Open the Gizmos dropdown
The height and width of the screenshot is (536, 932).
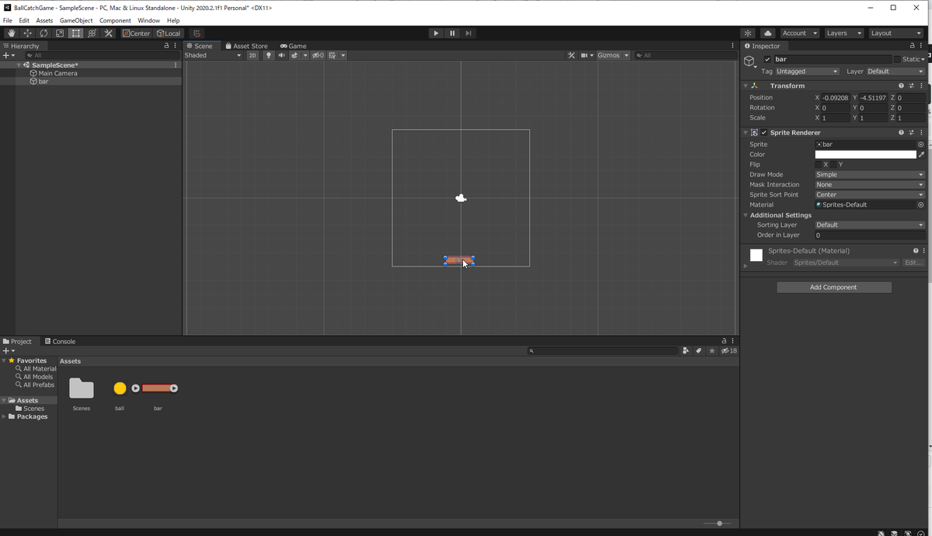tap(612, 55)
